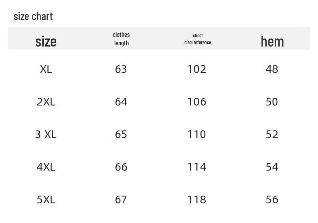Choose the 5XL size row label
Screen dimensions: 318x223
tap(46, 200)
